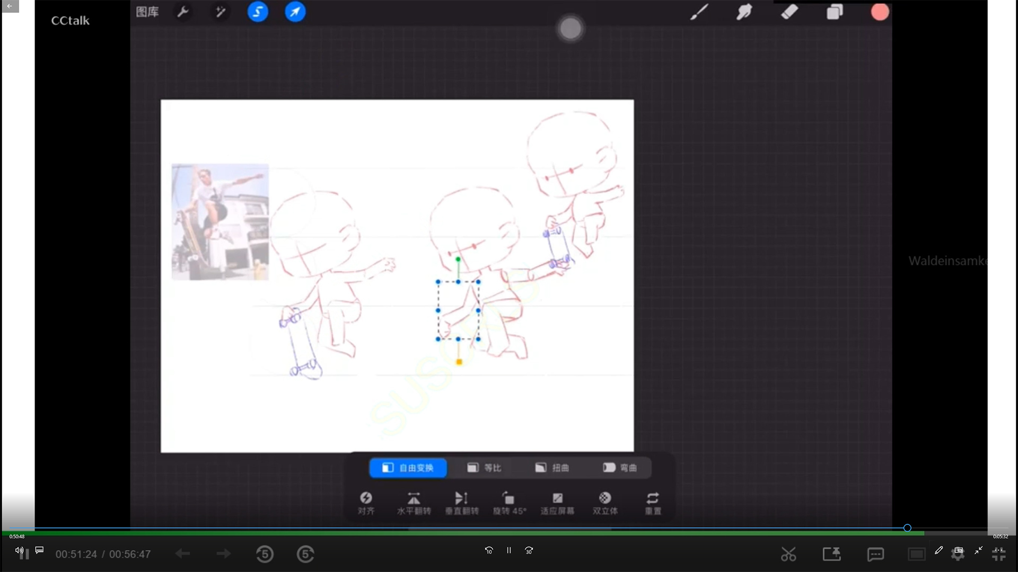Click 水平翻转 flip horizontal

point(414,503)
